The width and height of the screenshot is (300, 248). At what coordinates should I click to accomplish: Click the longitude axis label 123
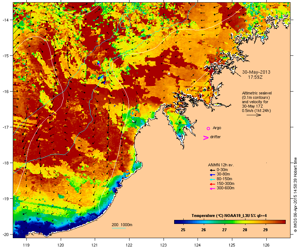164,245
